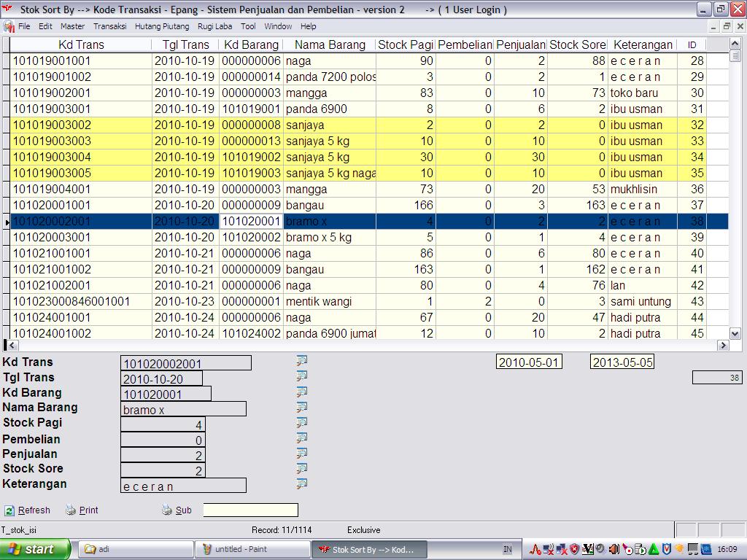The image size is (747, 560).
Task: Click the printer icon beside Sub
Action: 167,510
